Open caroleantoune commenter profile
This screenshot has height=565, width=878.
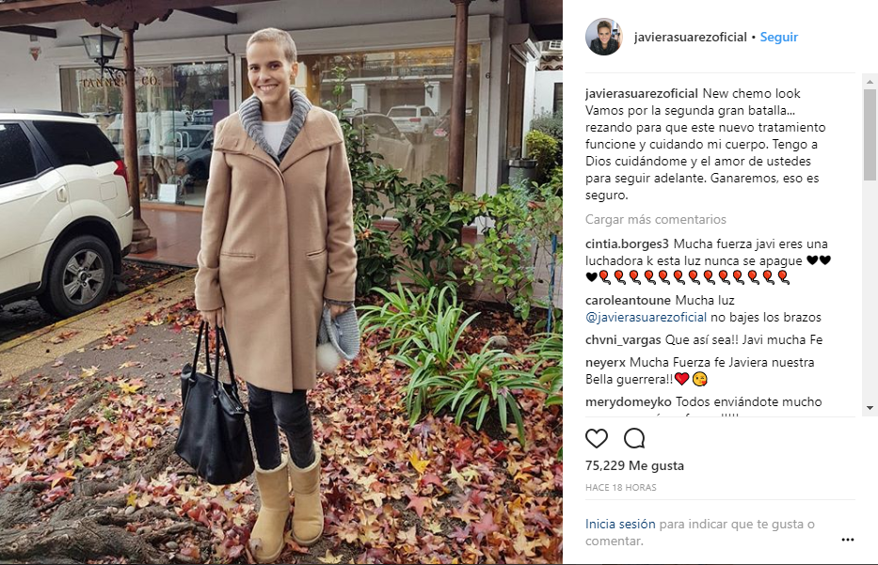pyautogui.click(x=628, y=301)
